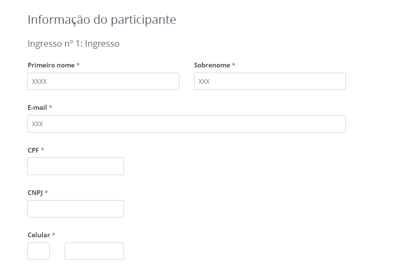The width and height of the screenshot is (403, 265).
Task: Click the required asterisk beside CNPJ
Action: [x=46, y=192]
